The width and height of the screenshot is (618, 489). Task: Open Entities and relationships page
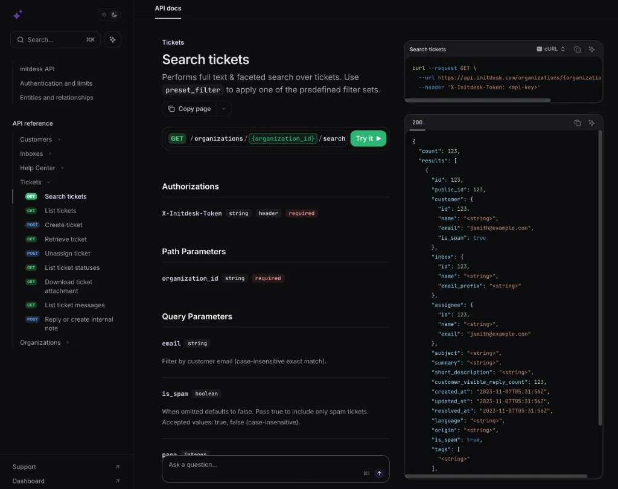(x=56, y=97)
